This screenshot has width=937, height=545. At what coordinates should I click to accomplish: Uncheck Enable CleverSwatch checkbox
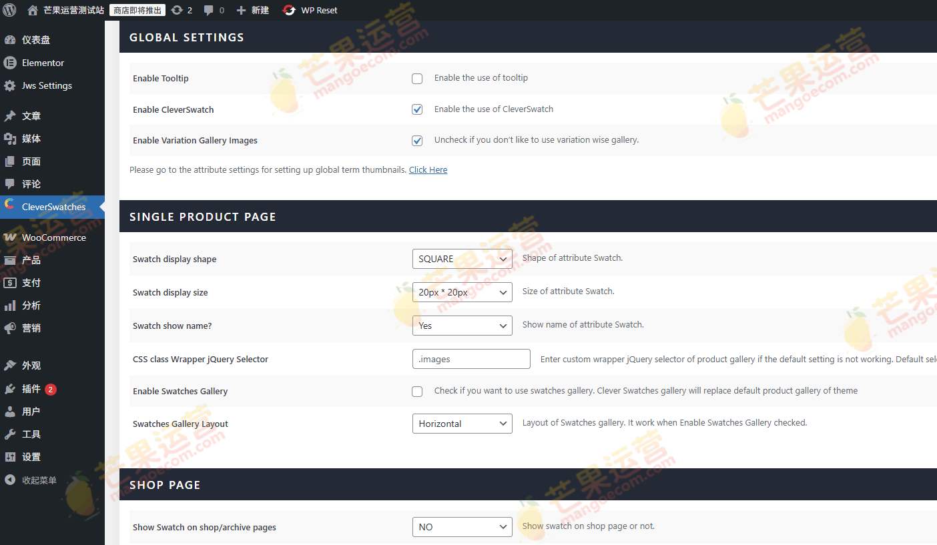tap(417, 109)
